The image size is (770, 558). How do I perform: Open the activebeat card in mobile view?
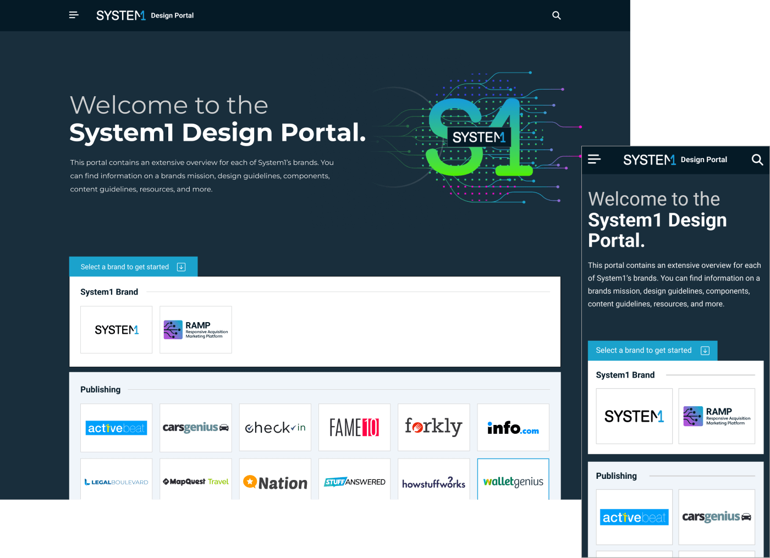tap(634, 517)
